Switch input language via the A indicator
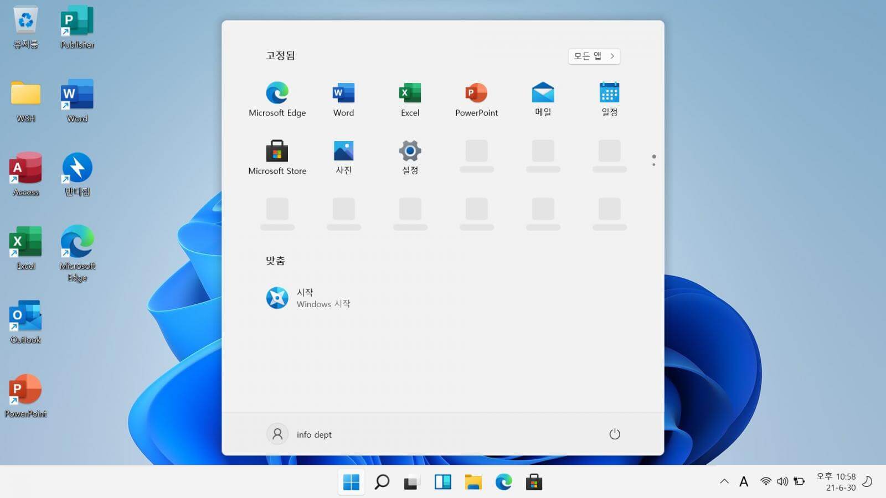The height and width of the screenshot is (498, 886). [x=744, y=482]
